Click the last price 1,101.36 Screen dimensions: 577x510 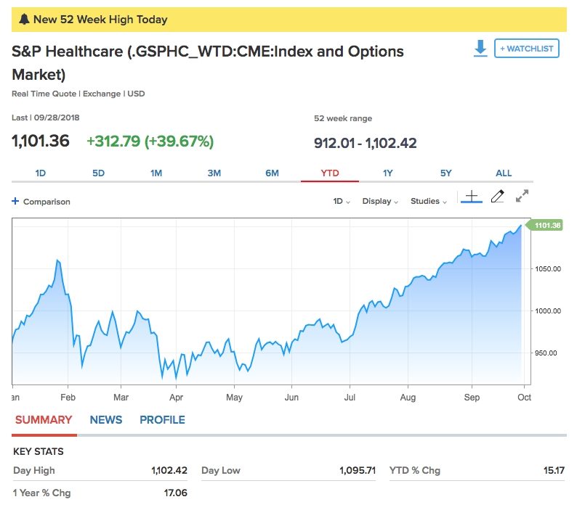click(41, 141)
